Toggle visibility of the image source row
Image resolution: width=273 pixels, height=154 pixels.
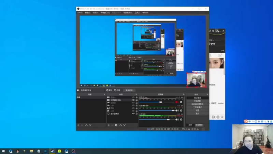coord(133,108)
